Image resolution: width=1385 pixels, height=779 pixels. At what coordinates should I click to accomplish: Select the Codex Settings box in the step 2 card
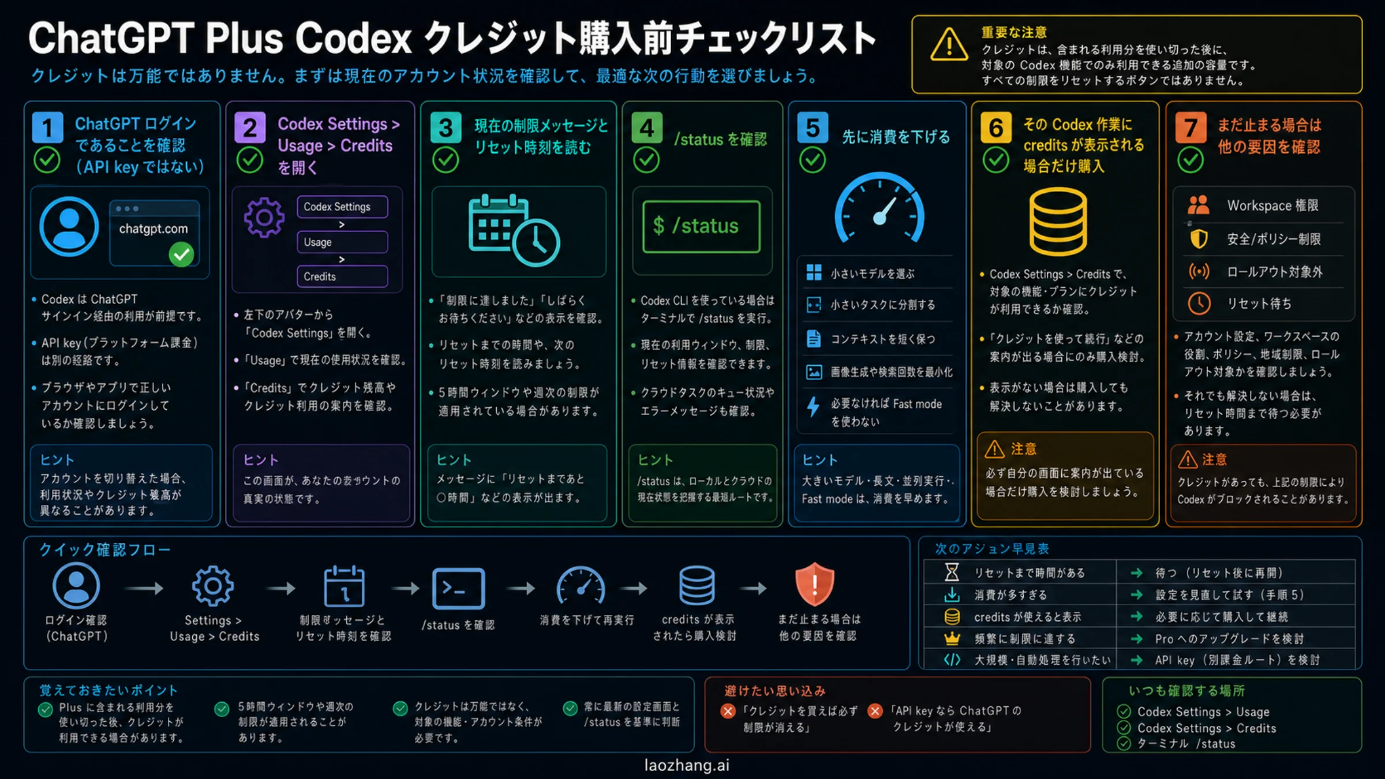[x=342, y=207]
